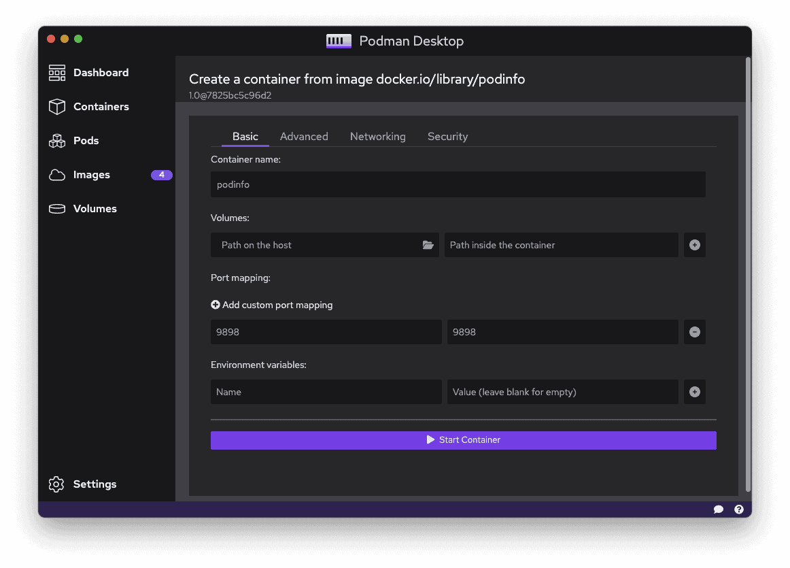The width and height of the screenshot is (790, 568).
Task: Click the play icon on Start Container
Action: [x=430, y=440]
